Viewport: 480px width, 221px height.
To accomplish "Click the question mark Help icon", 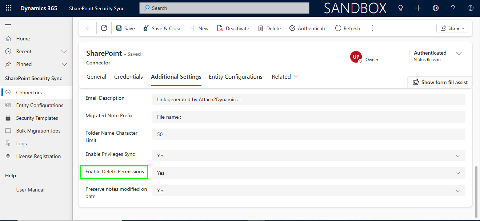I will pos(453,8).
